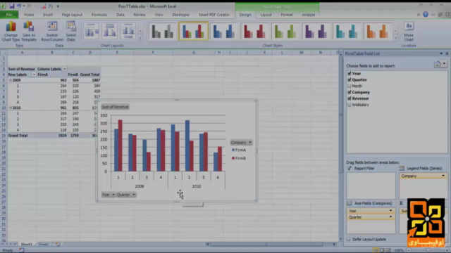
Task: Apply the blue chart style
Action: click(x=224, y=31)
